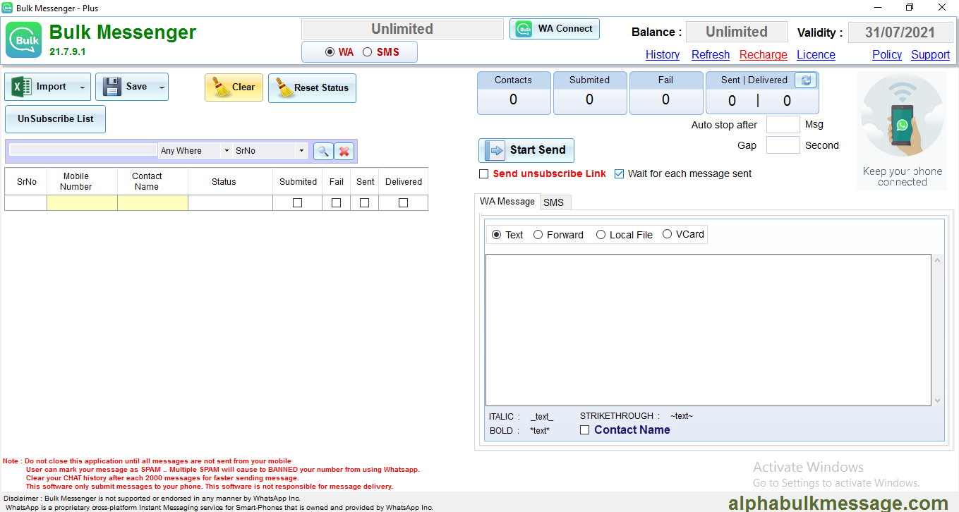Click the UnSubscribe List button

(x=55, y=119)
